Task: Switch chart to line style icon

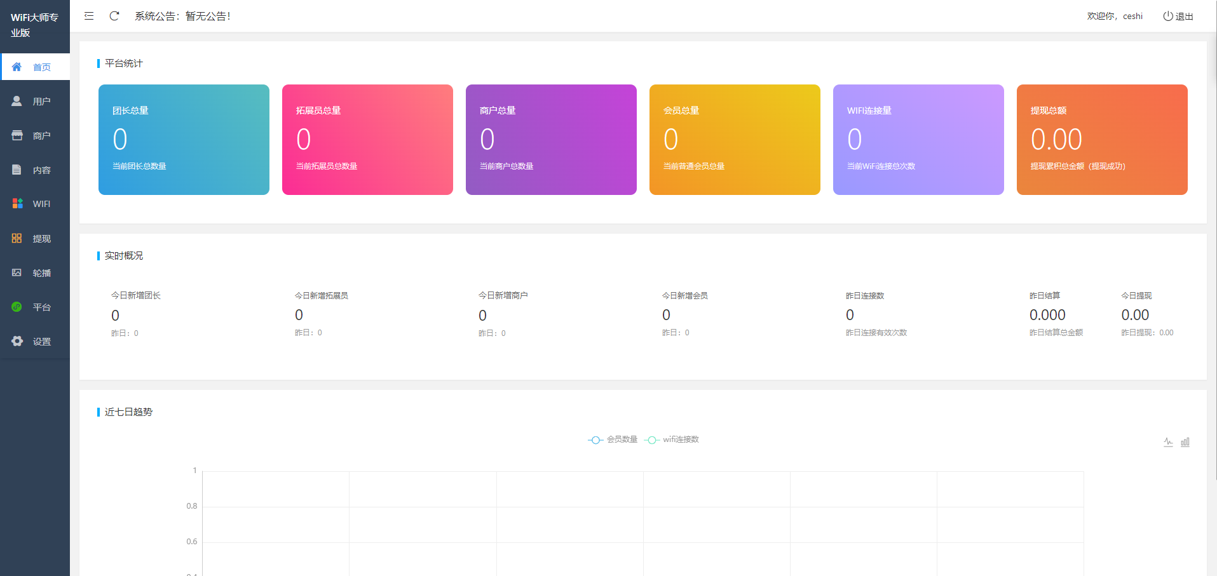Action: [x=1168, y=442]
